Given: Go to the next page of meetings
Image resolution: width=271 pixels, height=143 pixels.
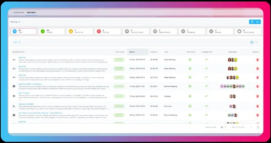Looking at the screenshot, I should click(258, 127).
